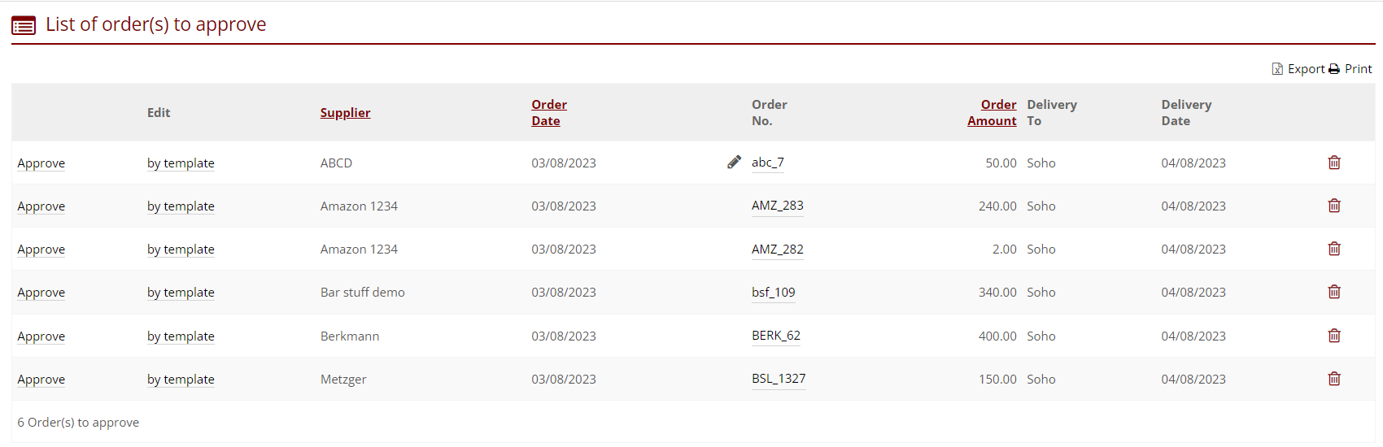Delete the Metzger order BSL_1327
Image resolution: width=1383 pixels, height=447 pixels.
tap(1334, 379)
